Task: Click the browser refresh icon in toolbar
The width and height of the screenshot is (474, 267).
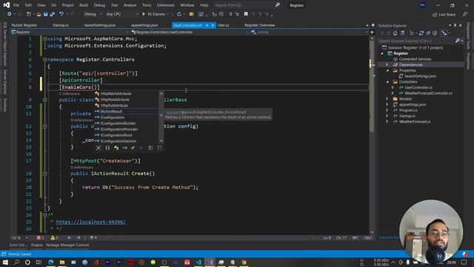Action: (x=179, y=14)
